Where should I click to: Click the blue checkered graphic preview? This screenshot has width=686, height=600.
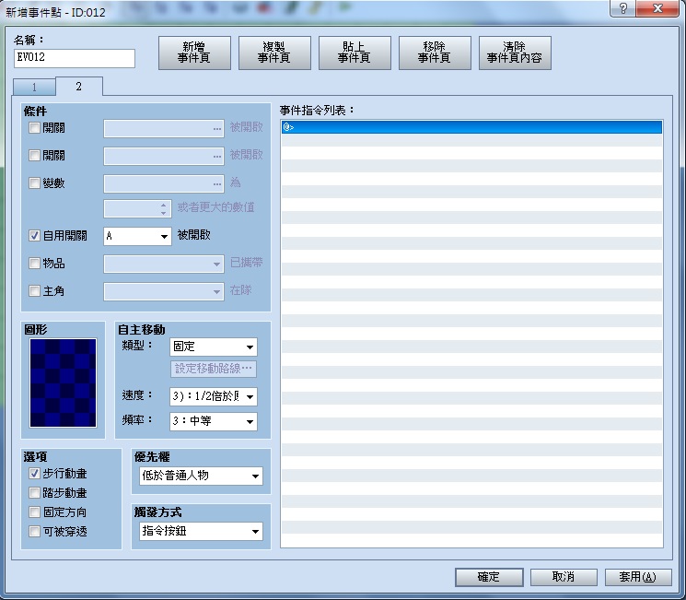(63, 382)
